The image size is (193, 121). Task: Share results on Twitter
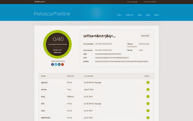coord(56,64)
